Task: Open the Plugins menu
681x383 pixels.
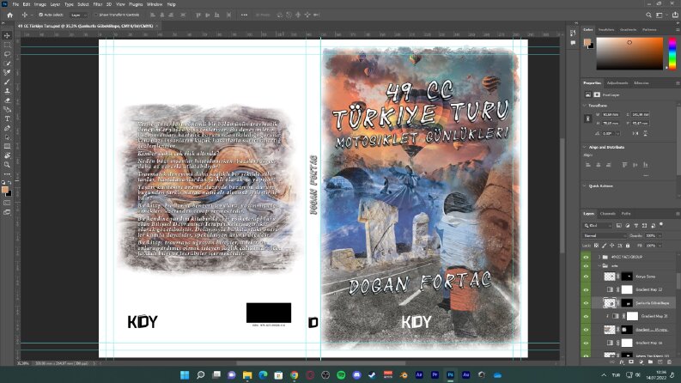Action: [x=136, y=4]
